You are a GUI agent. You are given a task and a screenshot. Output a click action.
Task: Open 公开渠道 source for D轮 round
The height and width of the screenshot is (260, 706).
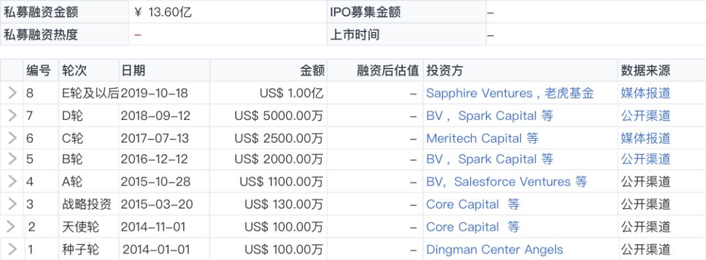[x=646, y=116]
